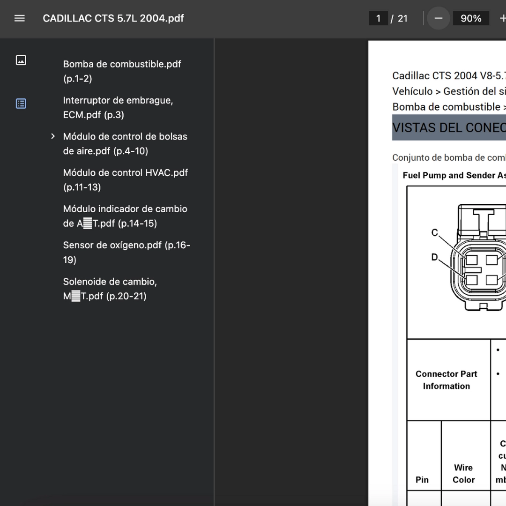Expand Módulo de control de bolsas de aire entry

[53, 136]
